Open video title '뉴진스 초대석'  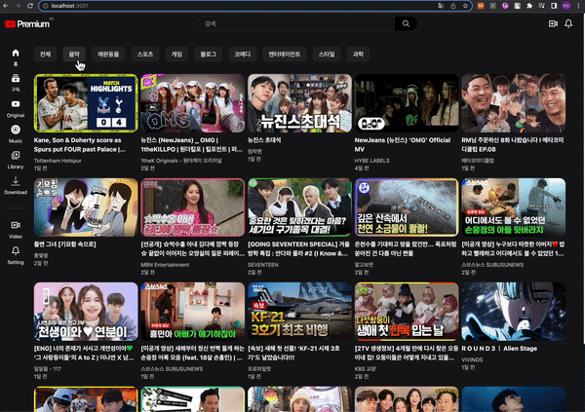pos(264,140)
